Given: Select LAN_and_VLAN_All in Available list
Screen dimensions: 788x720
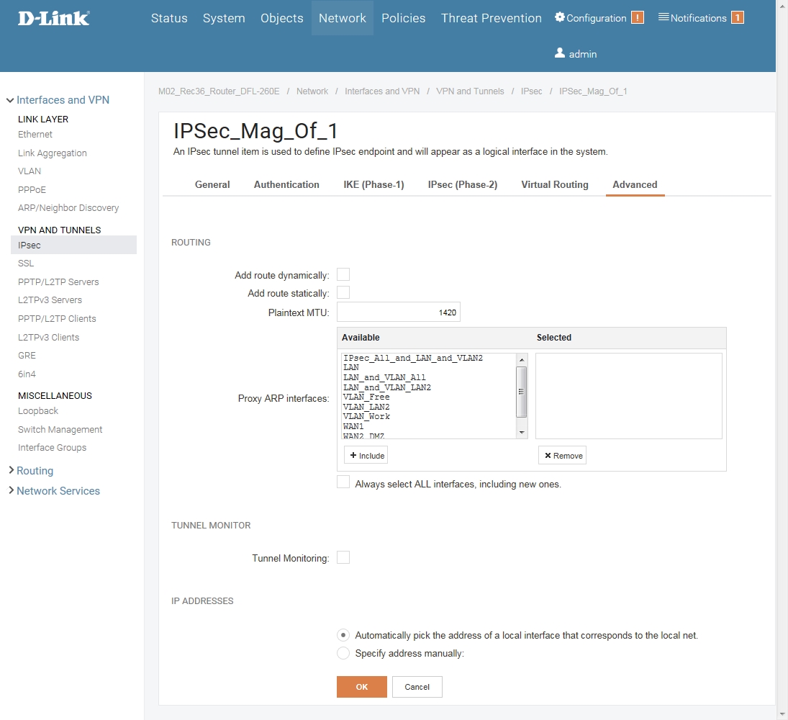Looking at the screenshot, I should coord(384,377).
